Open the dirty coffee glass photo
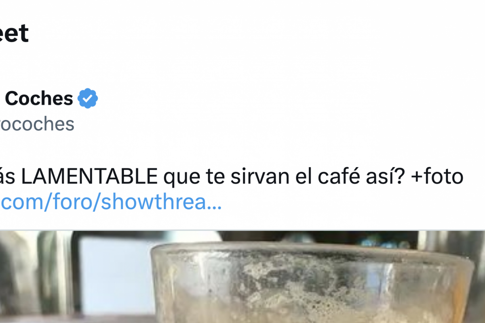This screenshot has width=485, height=323. click(242, 277)
